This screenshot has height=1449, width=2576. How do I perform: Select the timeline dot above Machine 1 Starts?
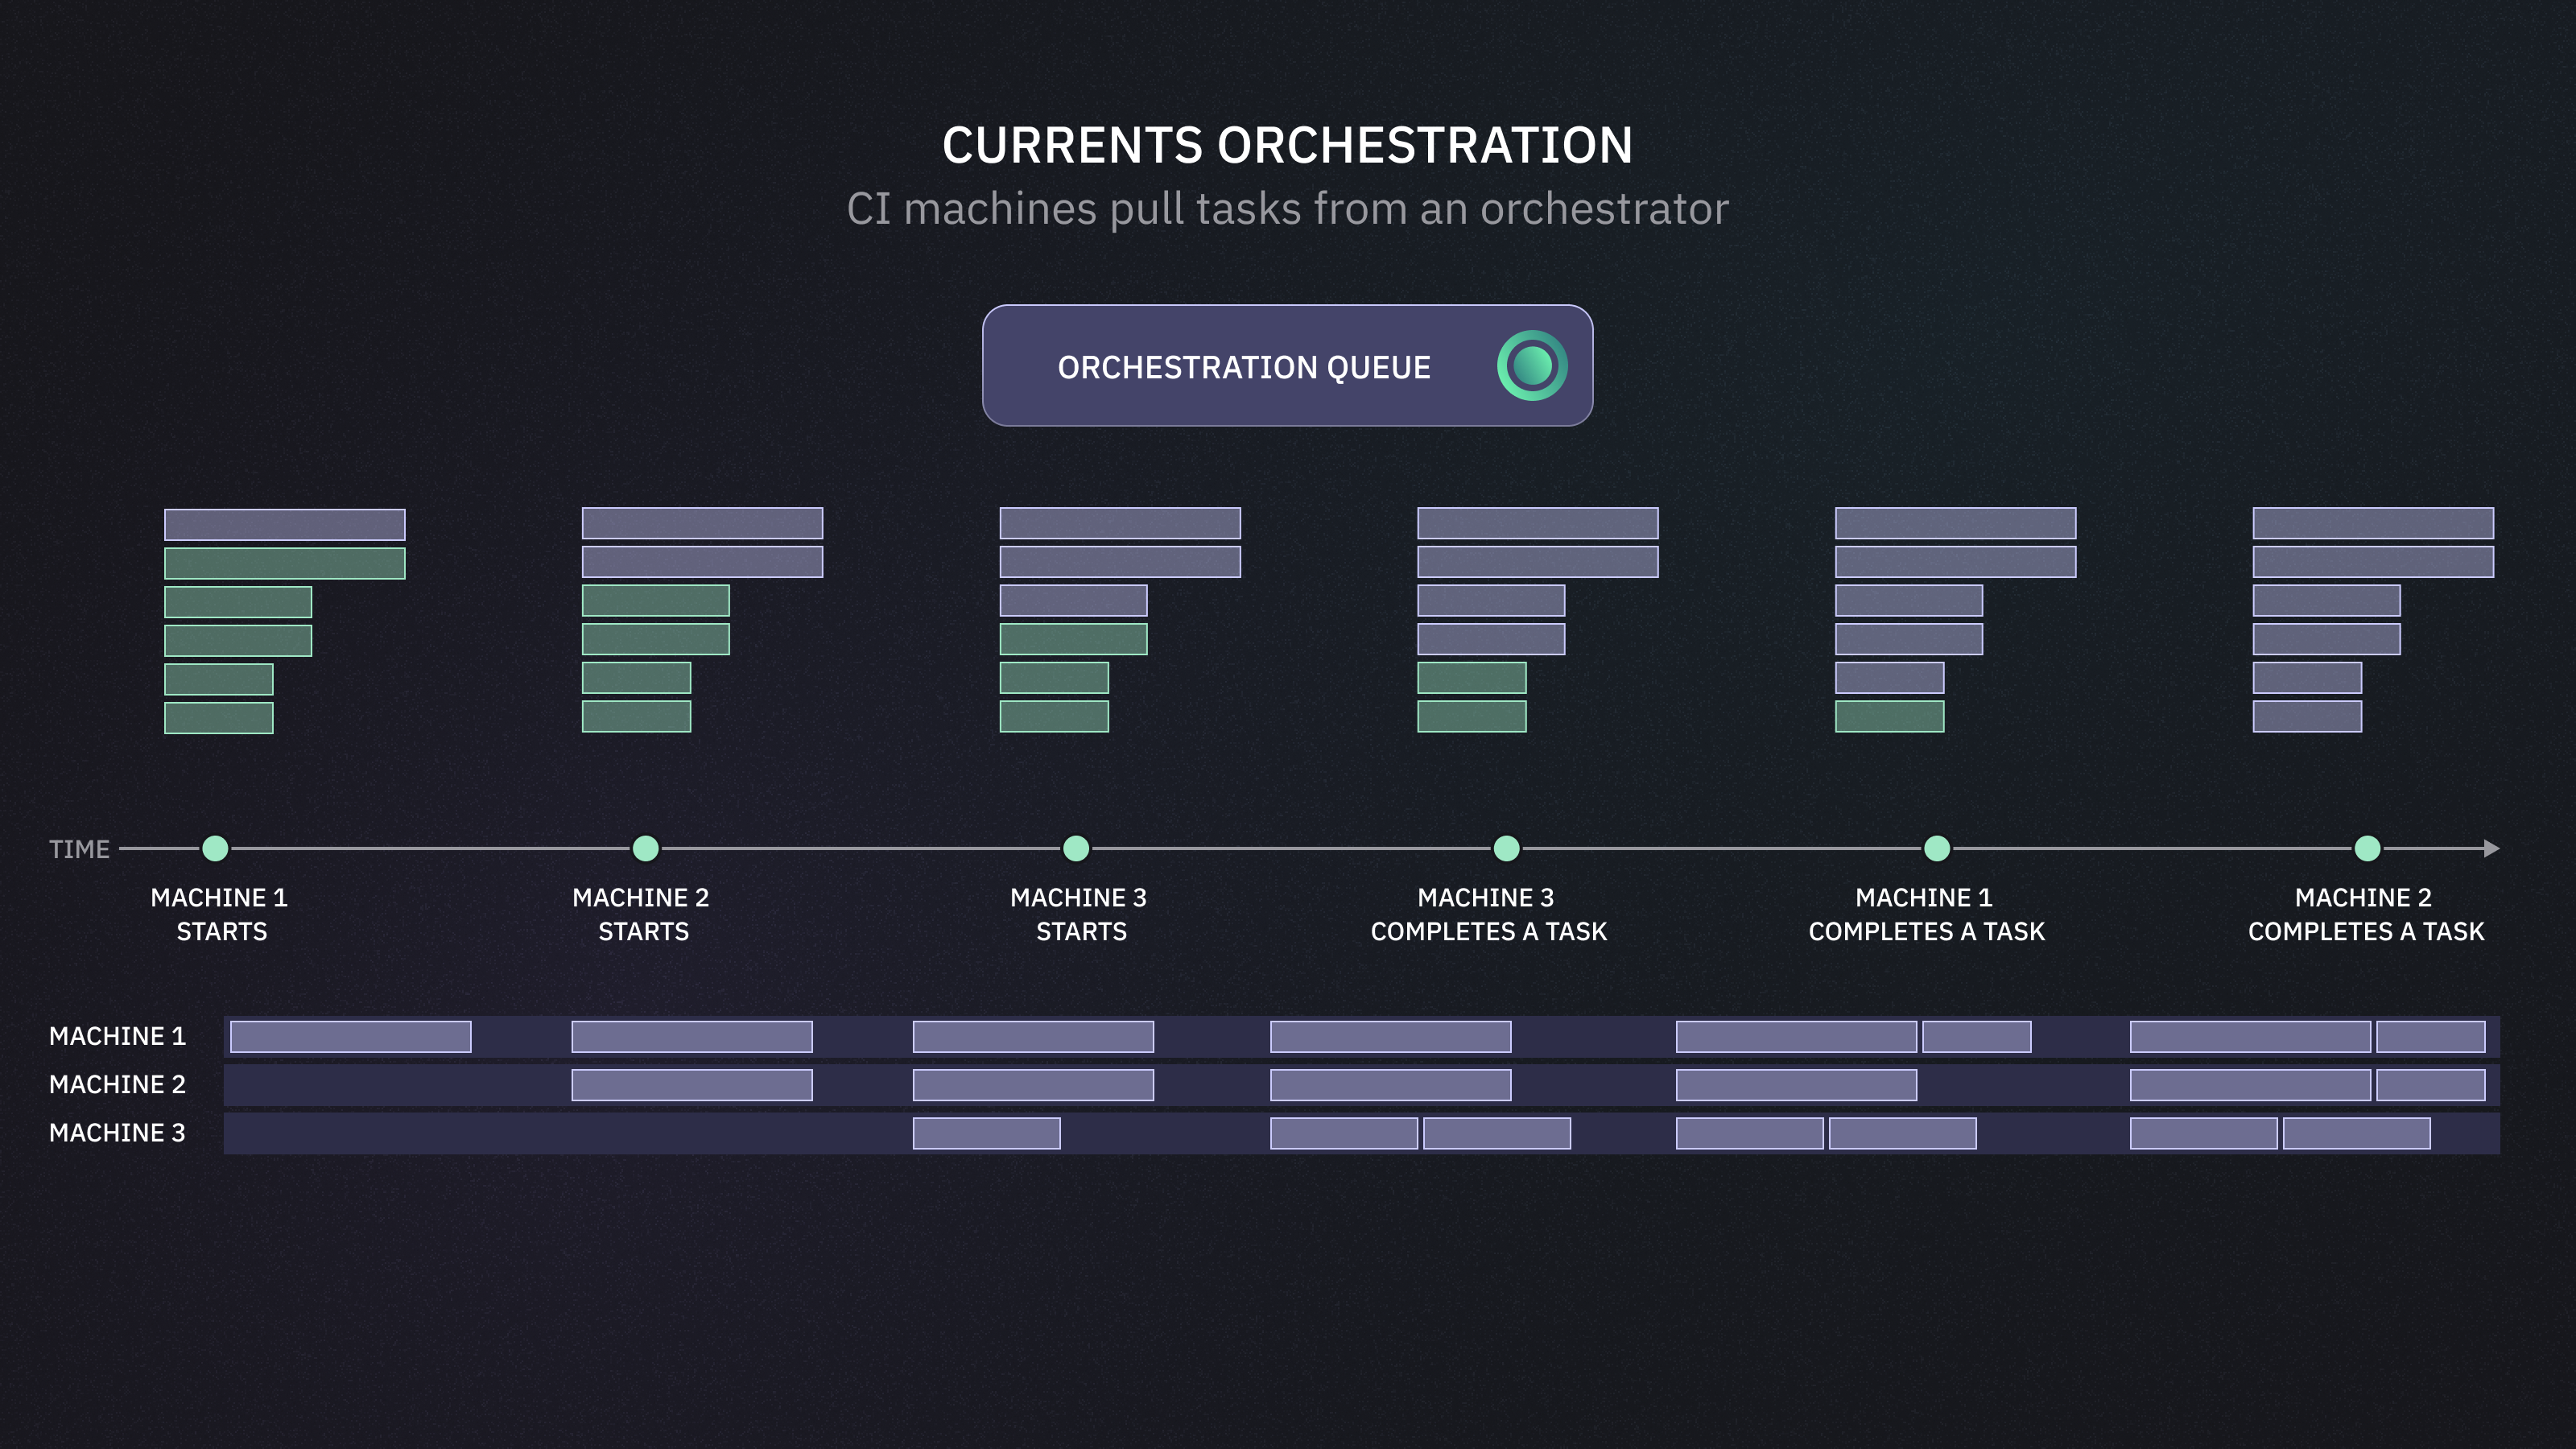click(x=215, y=849)
